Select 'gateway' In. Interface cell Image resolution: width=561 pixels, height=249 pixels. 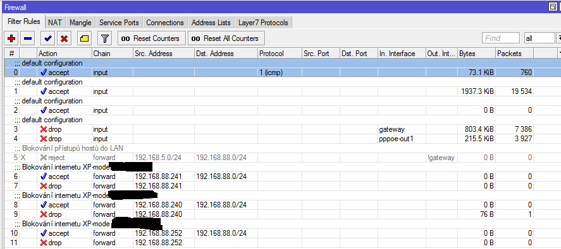click(402, 129)
